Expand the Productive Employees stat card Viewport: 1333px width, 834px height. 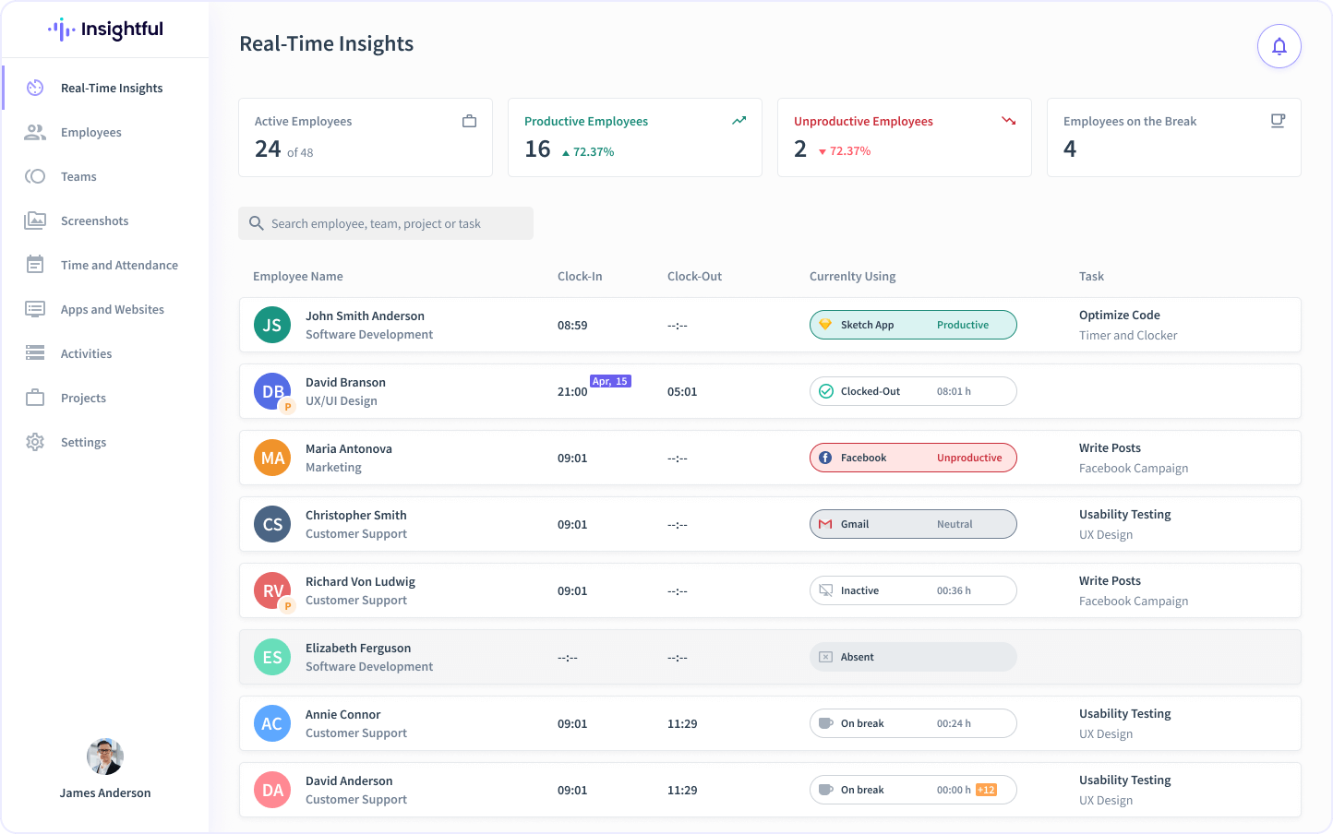pos(634,137)
